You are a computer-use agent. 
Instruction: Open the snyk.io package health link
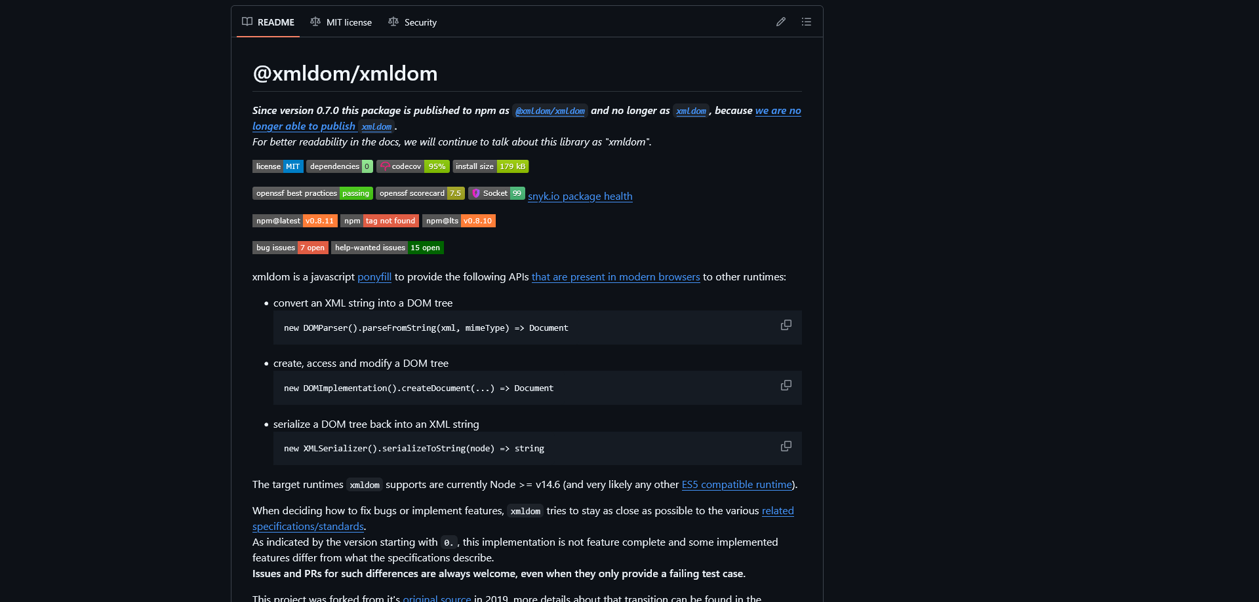point(580,196)
